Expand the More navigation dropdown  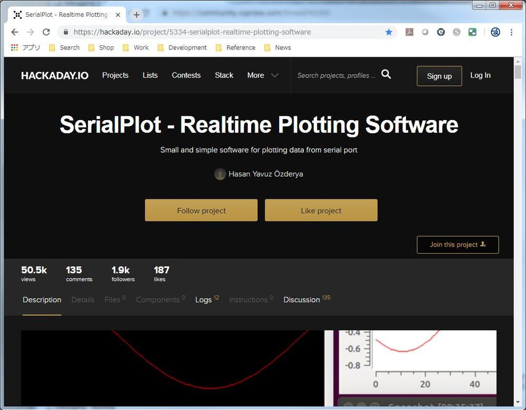(262, 75)
